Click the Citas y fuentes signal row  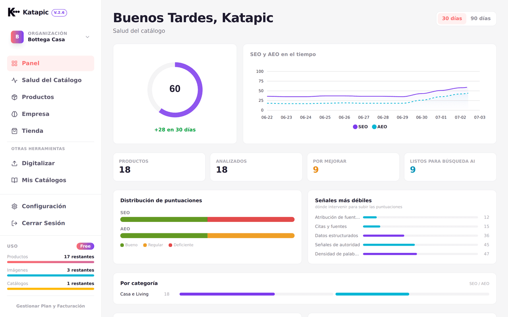coord(402,226)
